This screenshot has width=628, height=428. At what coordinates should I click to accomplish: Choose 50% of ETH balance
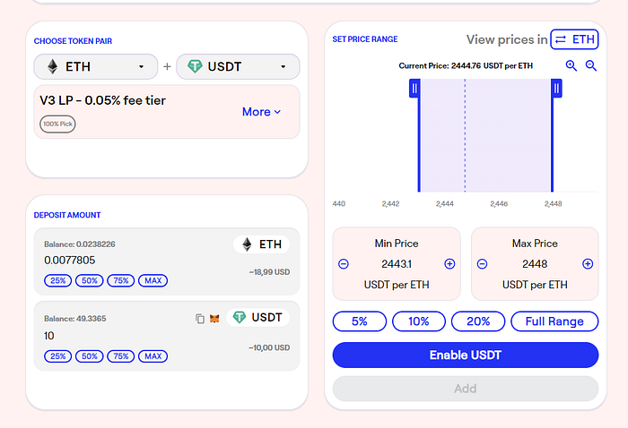pos(90,280)
